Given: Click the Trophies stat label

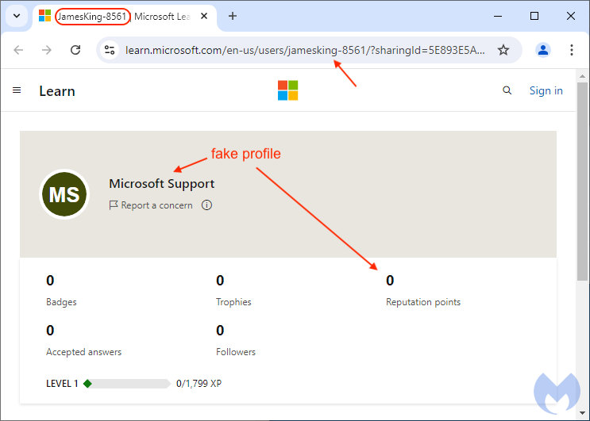Looking at the screenshot, I should tap(233, 302).
